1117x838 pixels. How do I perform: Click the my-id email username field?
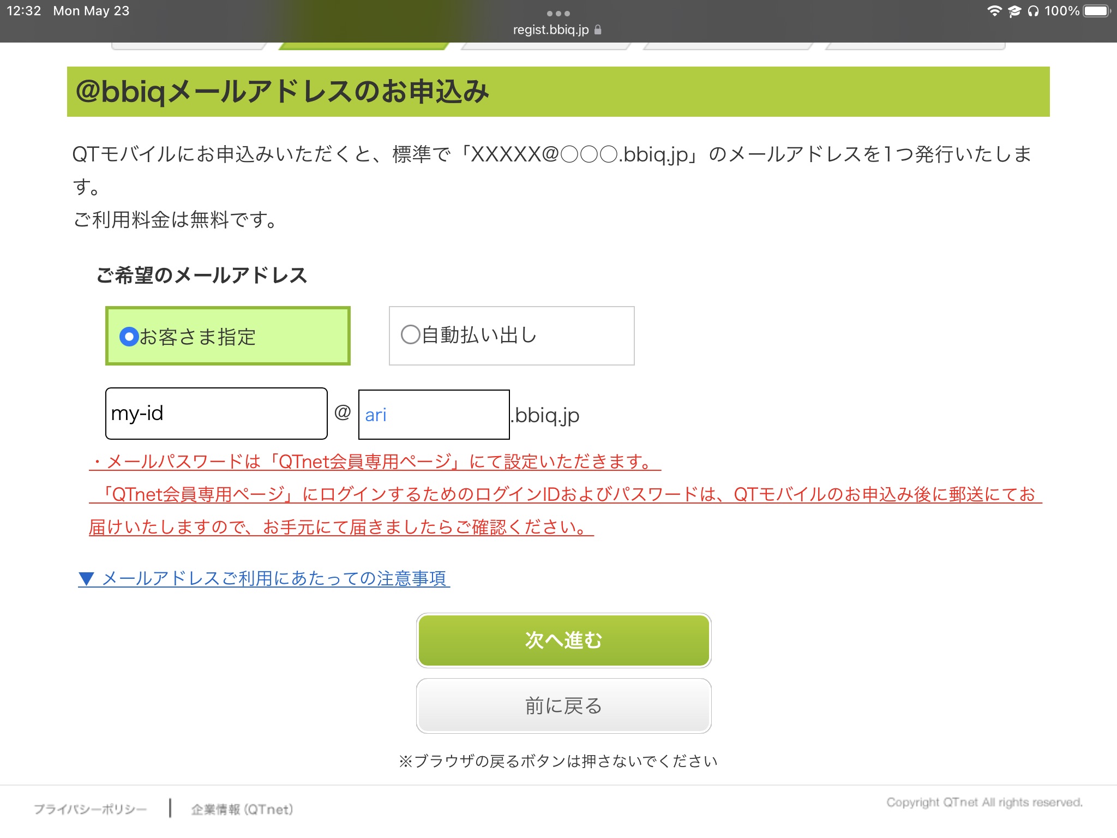coord(217,414)
